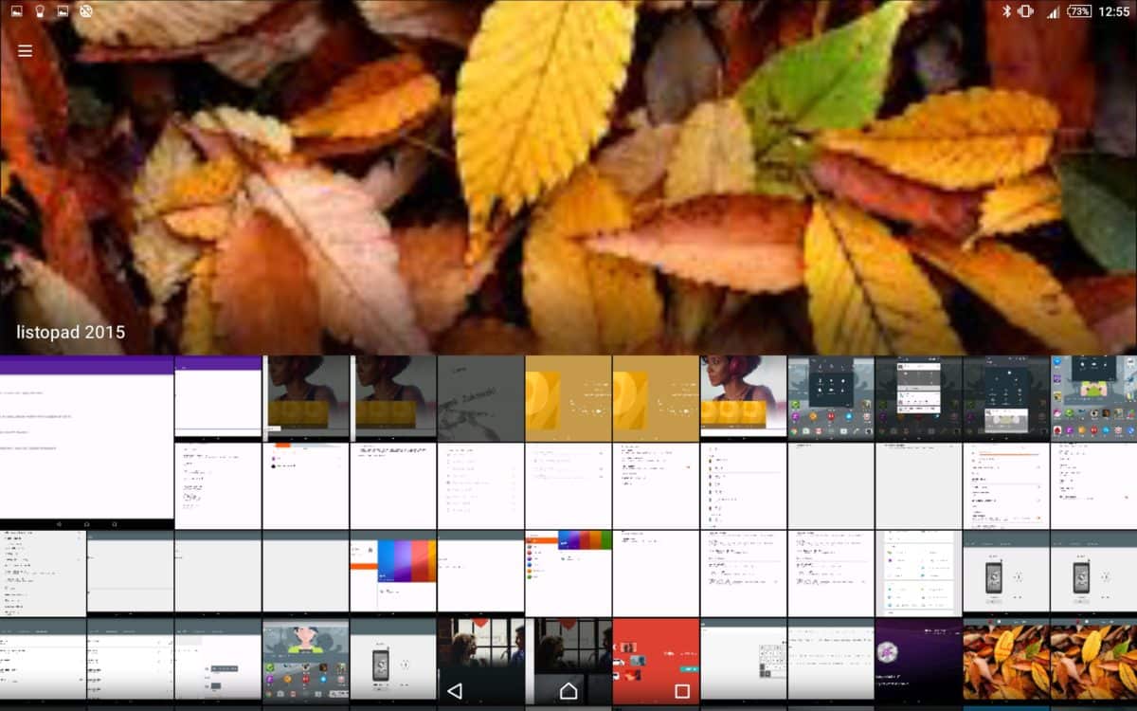The height and width of the screenshot is (711, 1137).
Task: Open the gray handwriting sketch thumbnail
Action: [x=480, y=398]
